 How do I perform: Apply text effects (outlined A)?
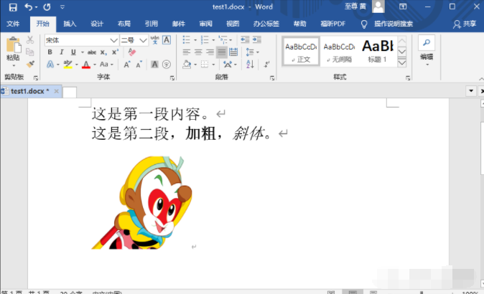(50, 64)
